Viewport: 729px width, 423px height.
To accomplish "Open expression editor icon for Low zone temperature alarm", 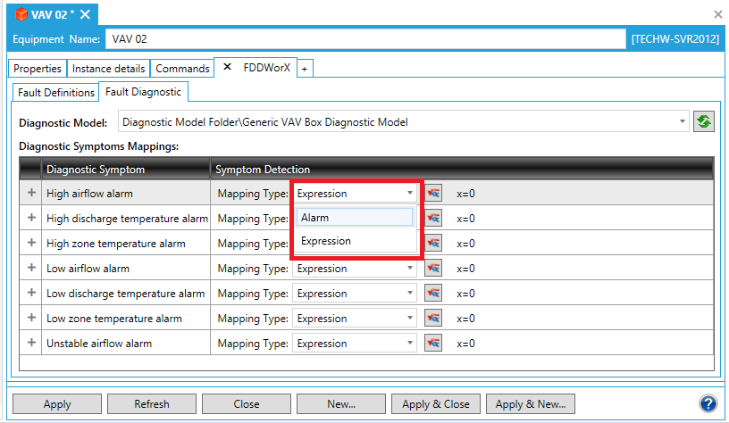I will click(433, 319).
